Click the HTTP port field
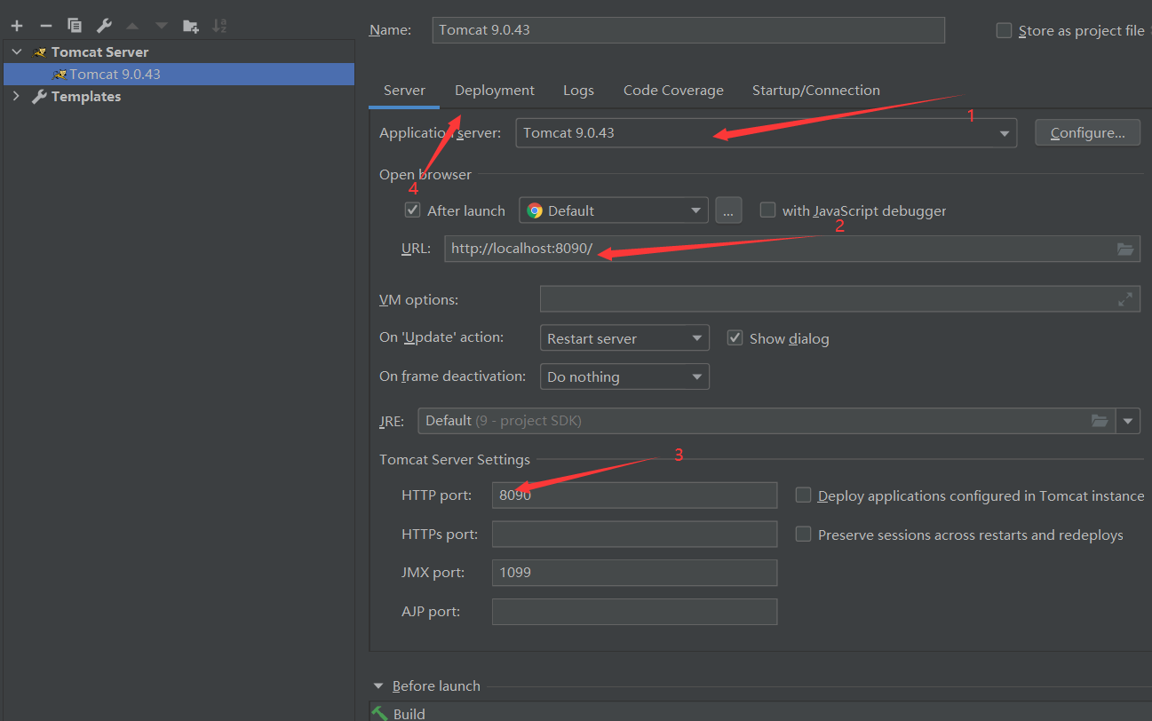 pyautogui.click(x=634, y=495)
